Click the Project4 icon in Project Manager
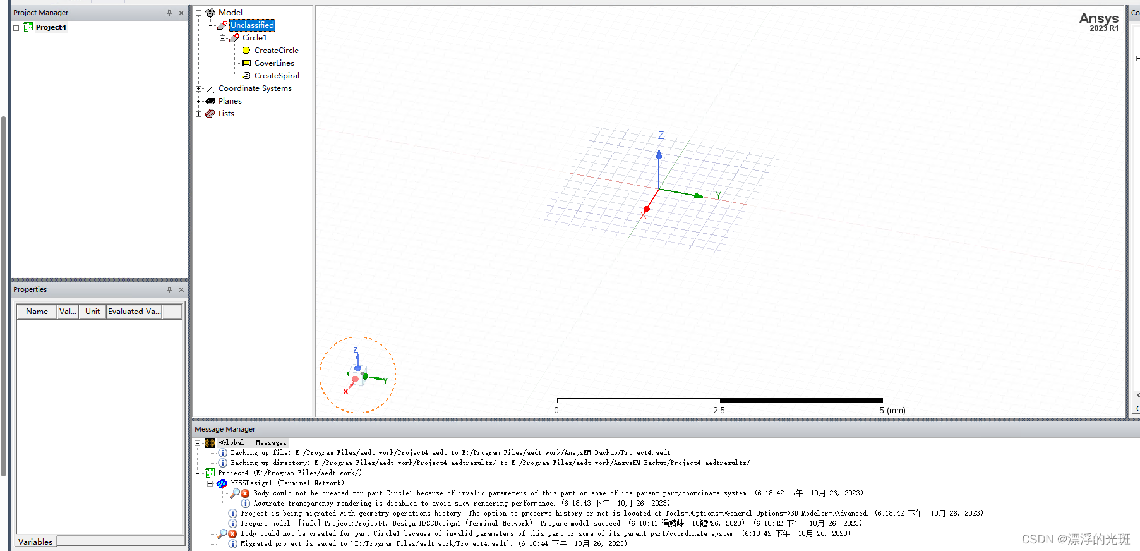 coord(28,27)
